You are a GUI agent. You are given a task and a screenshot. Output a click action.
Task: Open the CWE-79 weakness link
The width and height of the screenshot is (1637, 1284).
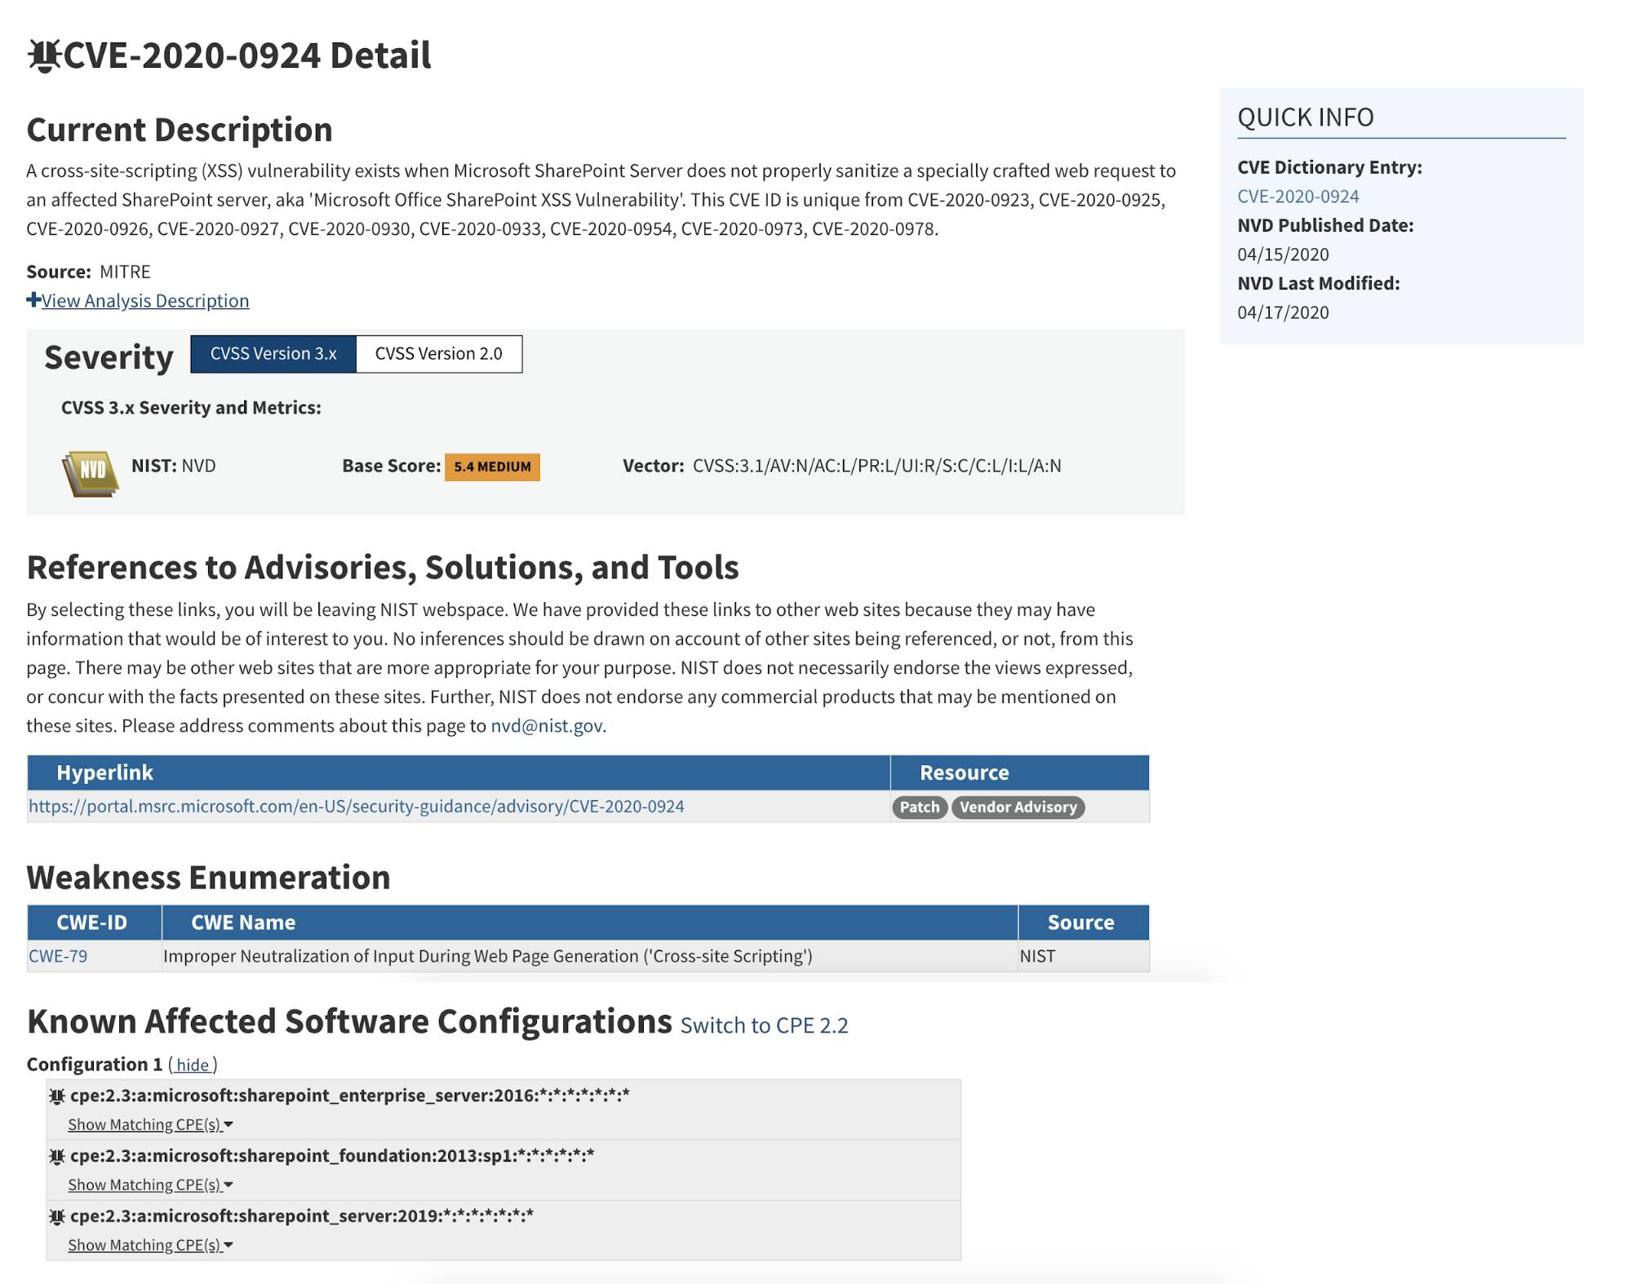click(58, 956)
